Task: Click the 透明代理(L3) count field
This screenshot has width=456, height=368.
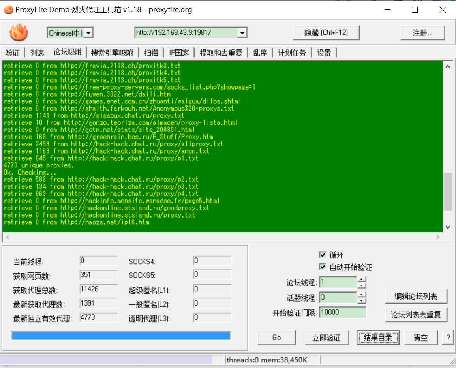Action: 212,318
